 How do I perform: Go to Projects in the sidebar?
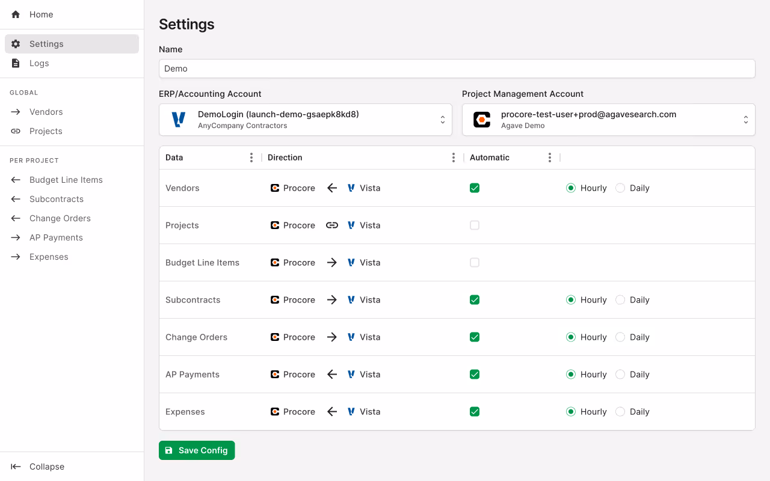(72, 131)
